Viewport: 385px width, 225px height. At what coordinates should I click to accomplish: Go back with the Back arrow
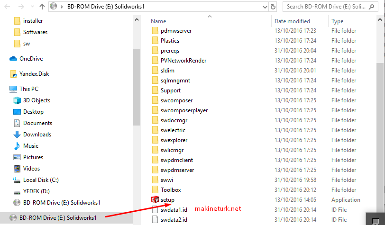click(x=8, y=7)
